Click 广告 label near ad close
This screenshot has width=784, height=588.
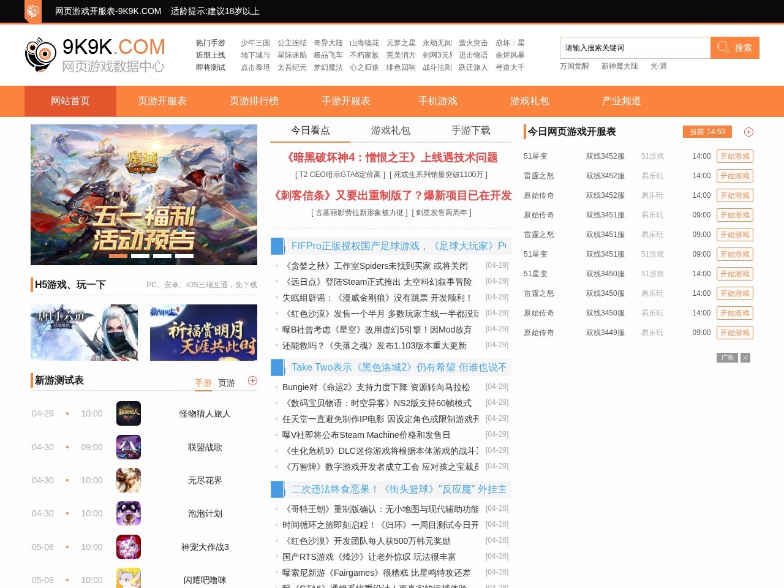tap(727, 358)
